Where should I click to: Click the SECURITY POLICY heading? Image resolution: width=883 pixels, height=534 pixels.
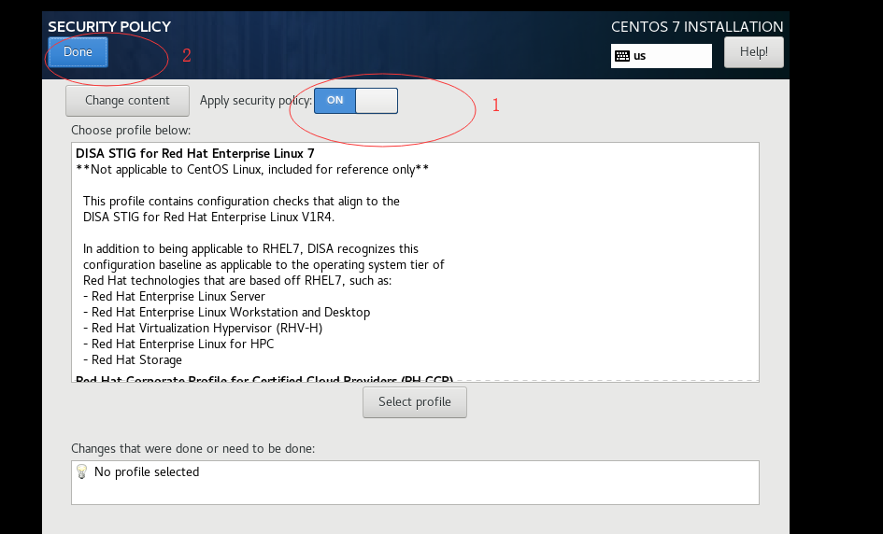click(109, 27)
